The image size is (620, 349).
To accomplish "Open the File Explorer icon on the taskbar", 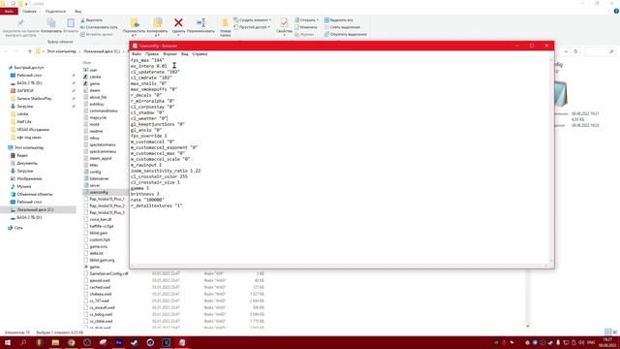I will click(55, 342).
